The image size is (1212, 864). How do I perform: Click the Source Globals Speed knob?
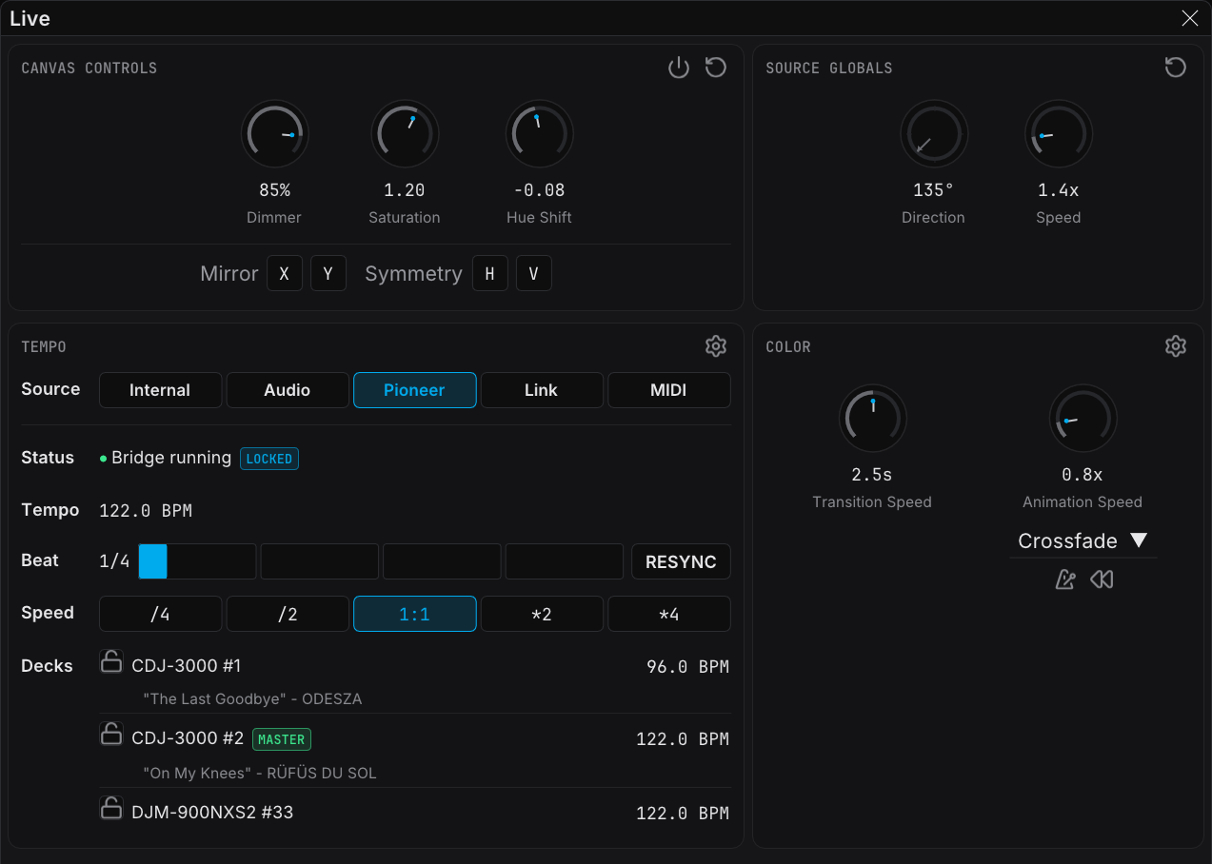[x=1059, y=134]
